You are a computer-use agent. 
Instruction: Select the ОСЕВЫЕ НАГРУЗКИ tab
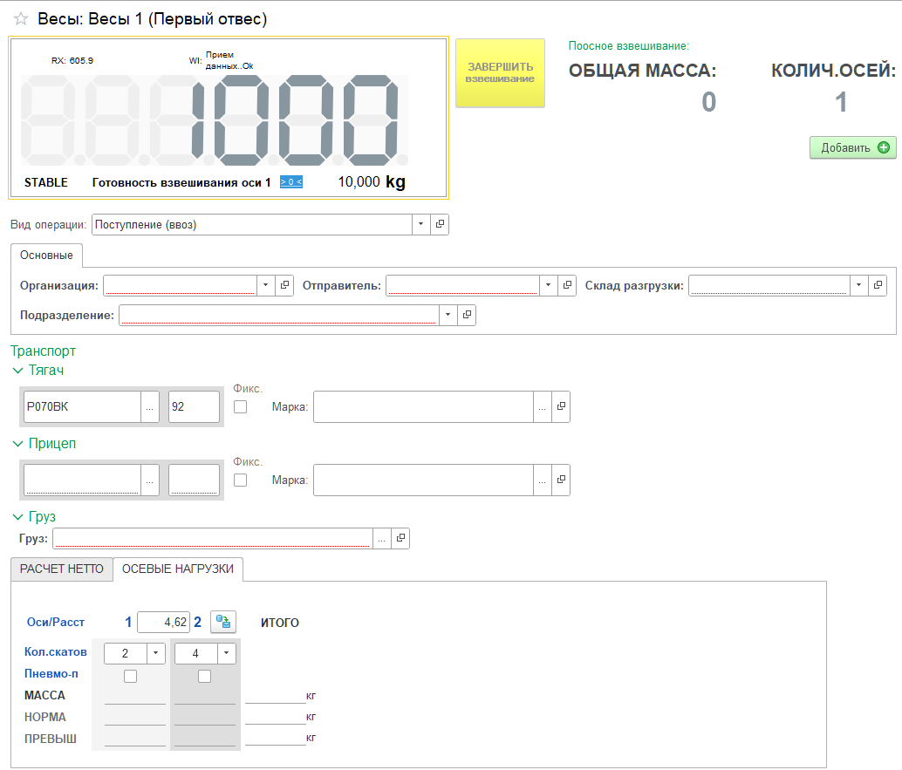(x=178, y=569)
